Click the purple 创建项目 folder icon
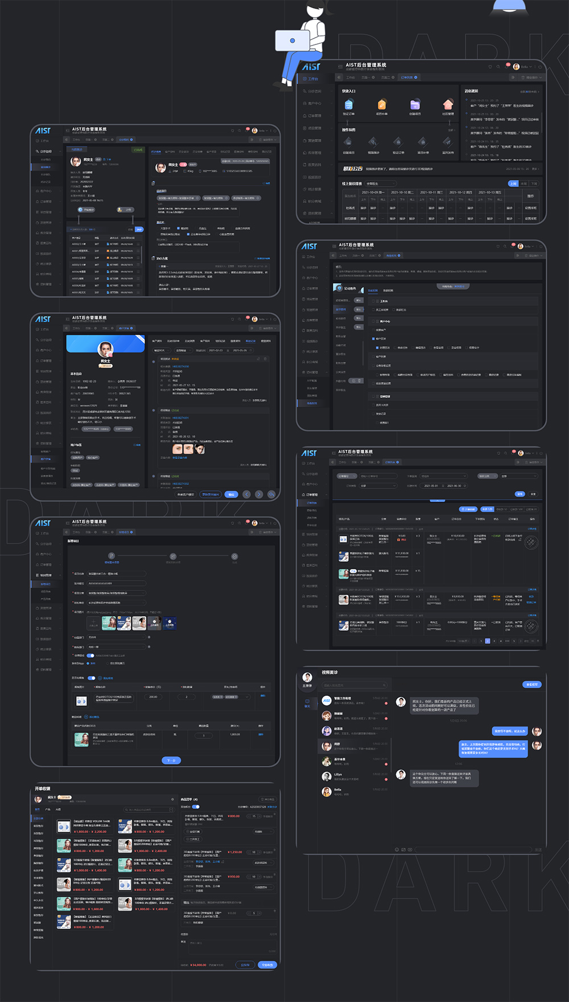Viewport: 569px width, 1002px height. pos(415,105)
